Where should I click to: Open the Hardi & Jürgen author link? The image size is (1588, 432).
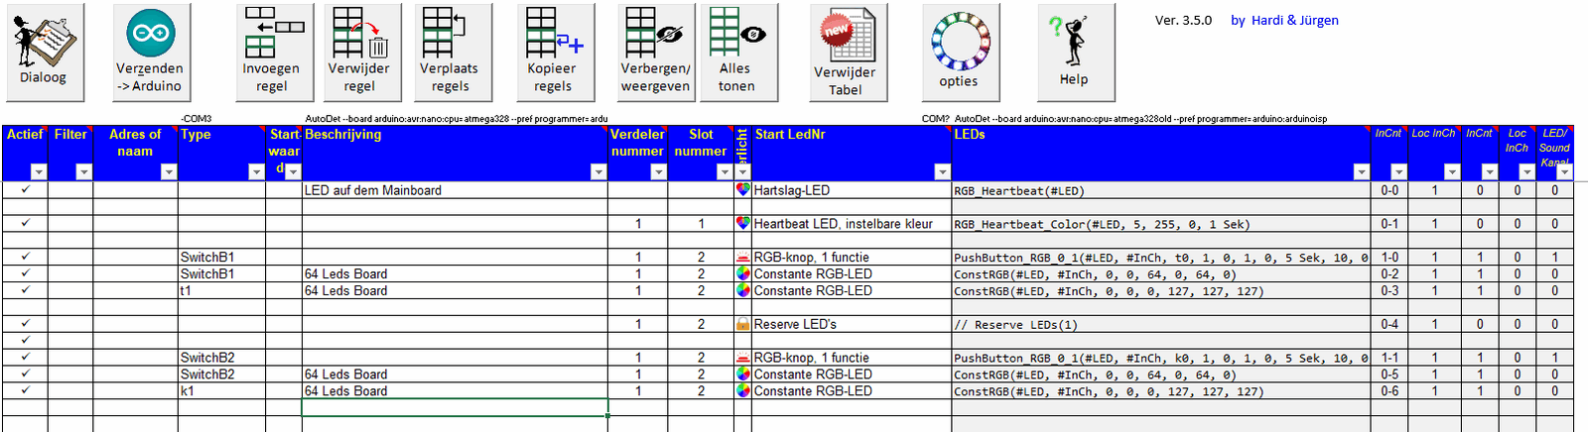(1284, 20)
